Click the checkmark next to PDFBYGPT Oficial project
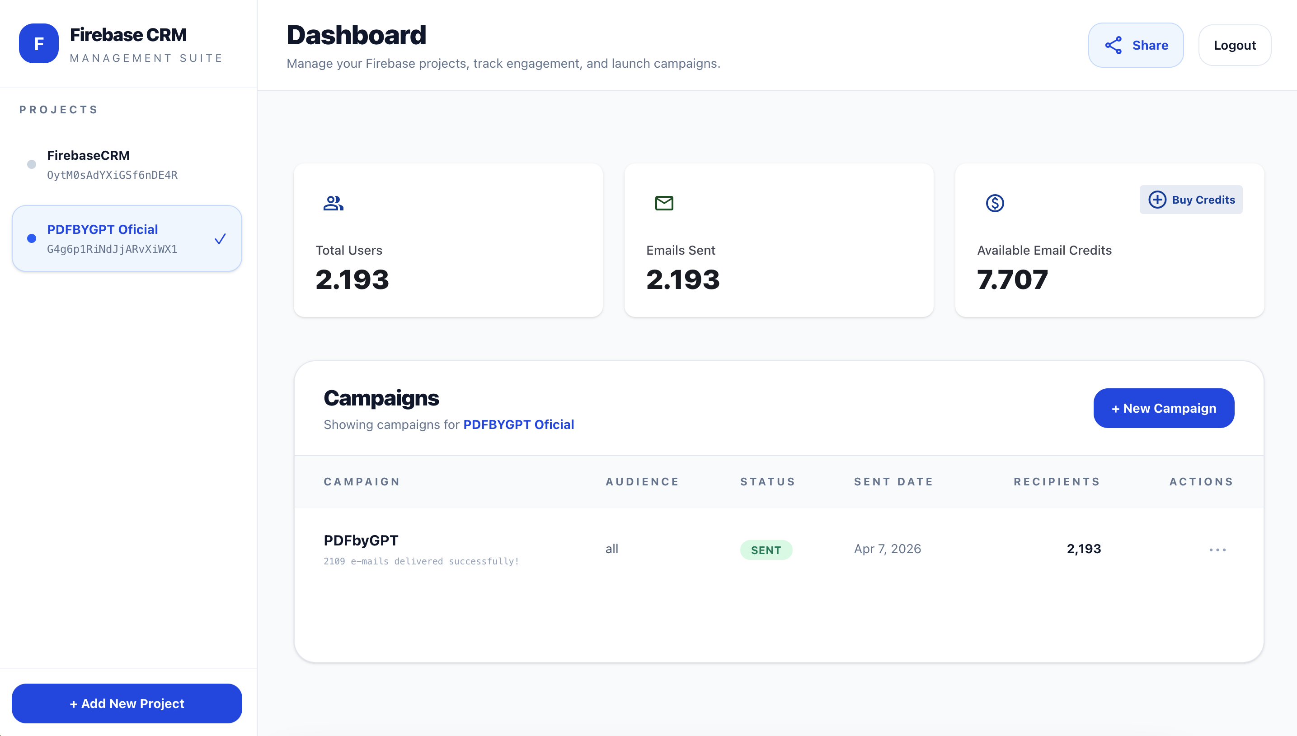The image size is (1297, 736). (220, 238)
